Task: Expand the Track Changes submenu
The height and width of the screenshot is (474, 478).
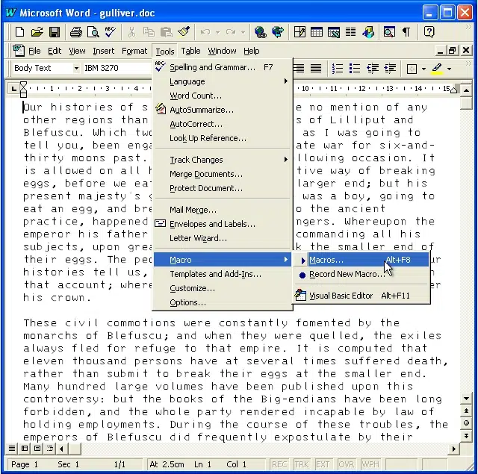Action: 223,160
